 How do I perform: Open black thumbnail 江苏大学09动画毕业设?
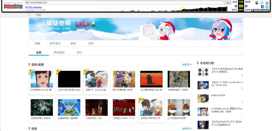pos(69,79)
